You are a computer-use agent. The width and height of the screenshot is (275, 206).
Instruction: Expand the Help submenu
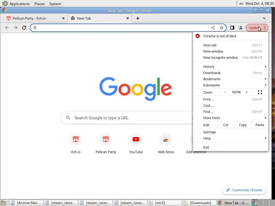point(231,138)
